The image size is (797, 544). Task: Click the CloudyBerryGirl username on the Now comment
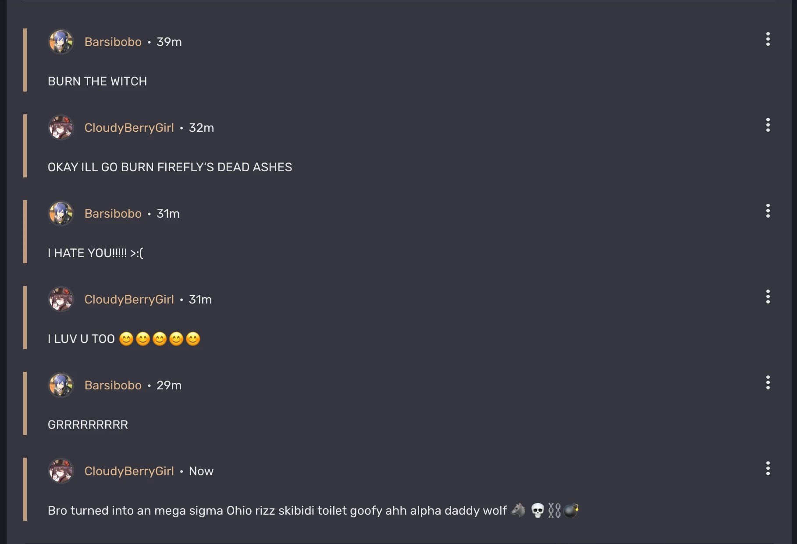coord(129,471)
